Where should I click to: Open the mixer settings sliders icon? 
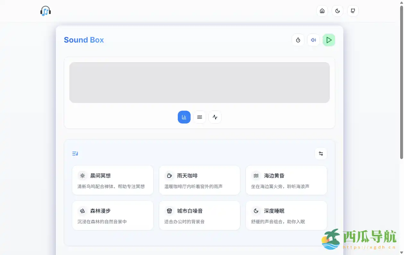coord(321,154)
